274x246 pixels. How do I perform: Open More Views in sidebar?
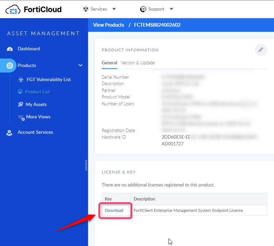pos(38,117)
